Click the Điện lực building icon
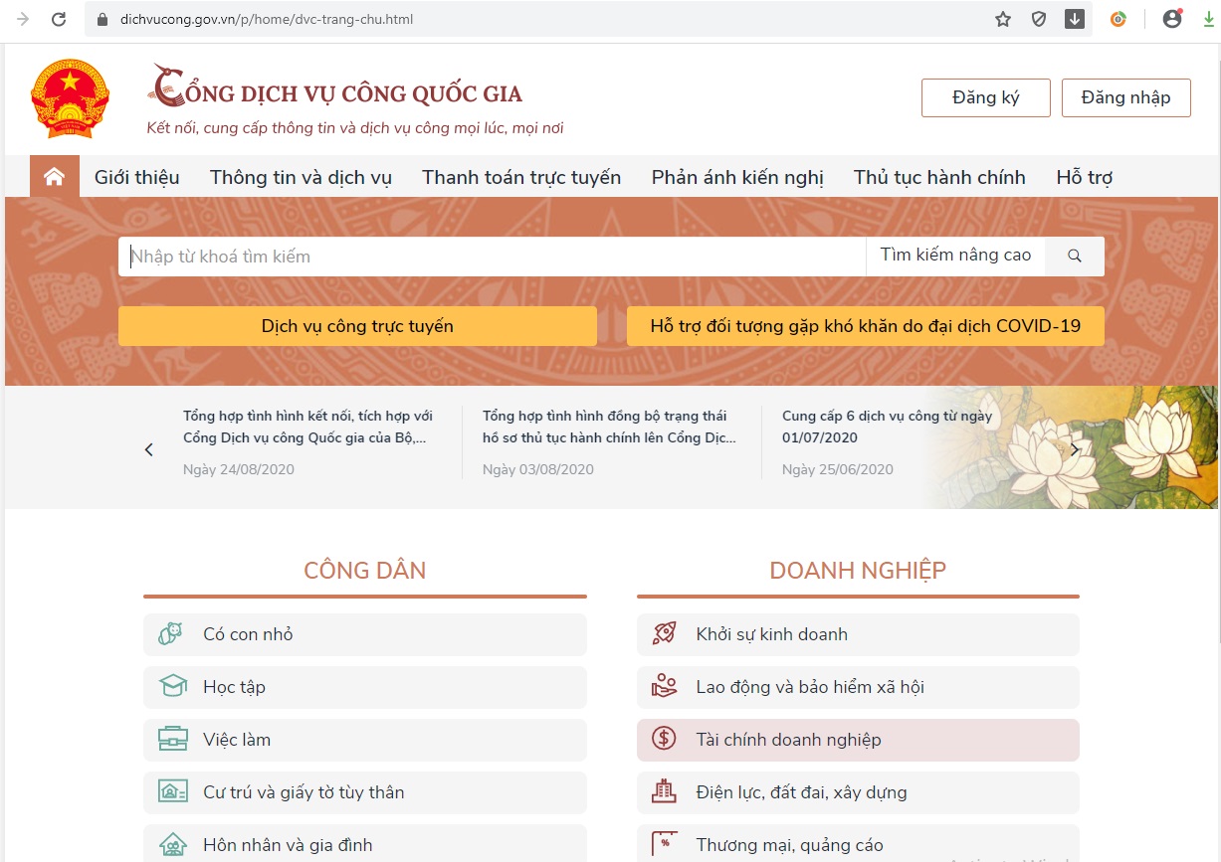This screenshot has height=862, width=1221. click(x=664, y=791)
